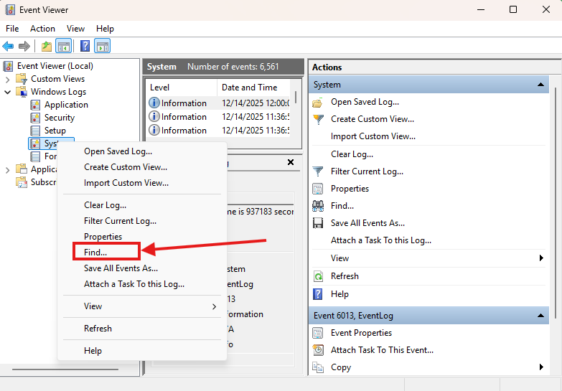Screen dimensions: 562x391
Task: Click the Date and Time column header
Action: click(254, 88)
